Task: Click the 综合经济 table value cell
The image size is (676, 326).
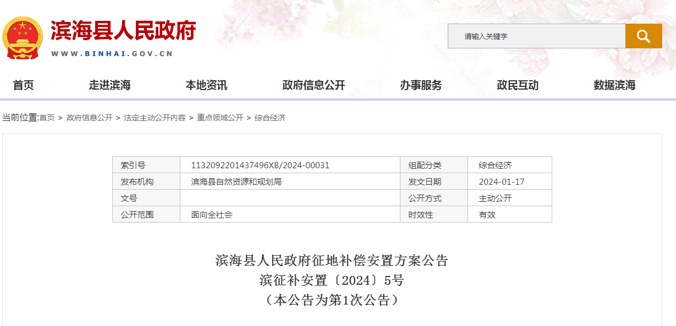Action: (x=510, y=165)
